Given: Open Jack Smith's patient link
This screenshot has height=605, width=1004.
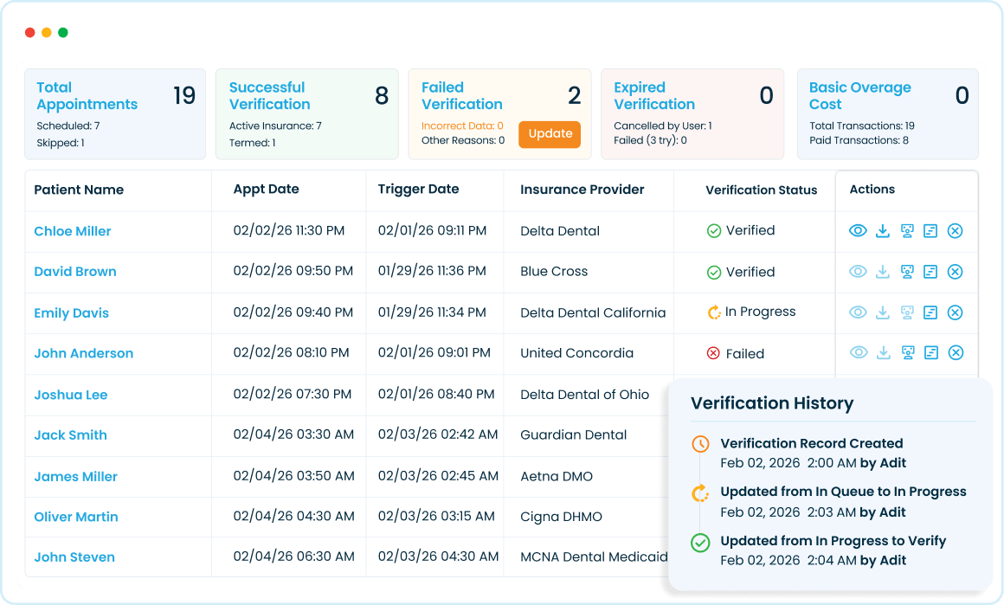Looking at the screenshot, I should (x=70, y=435).
